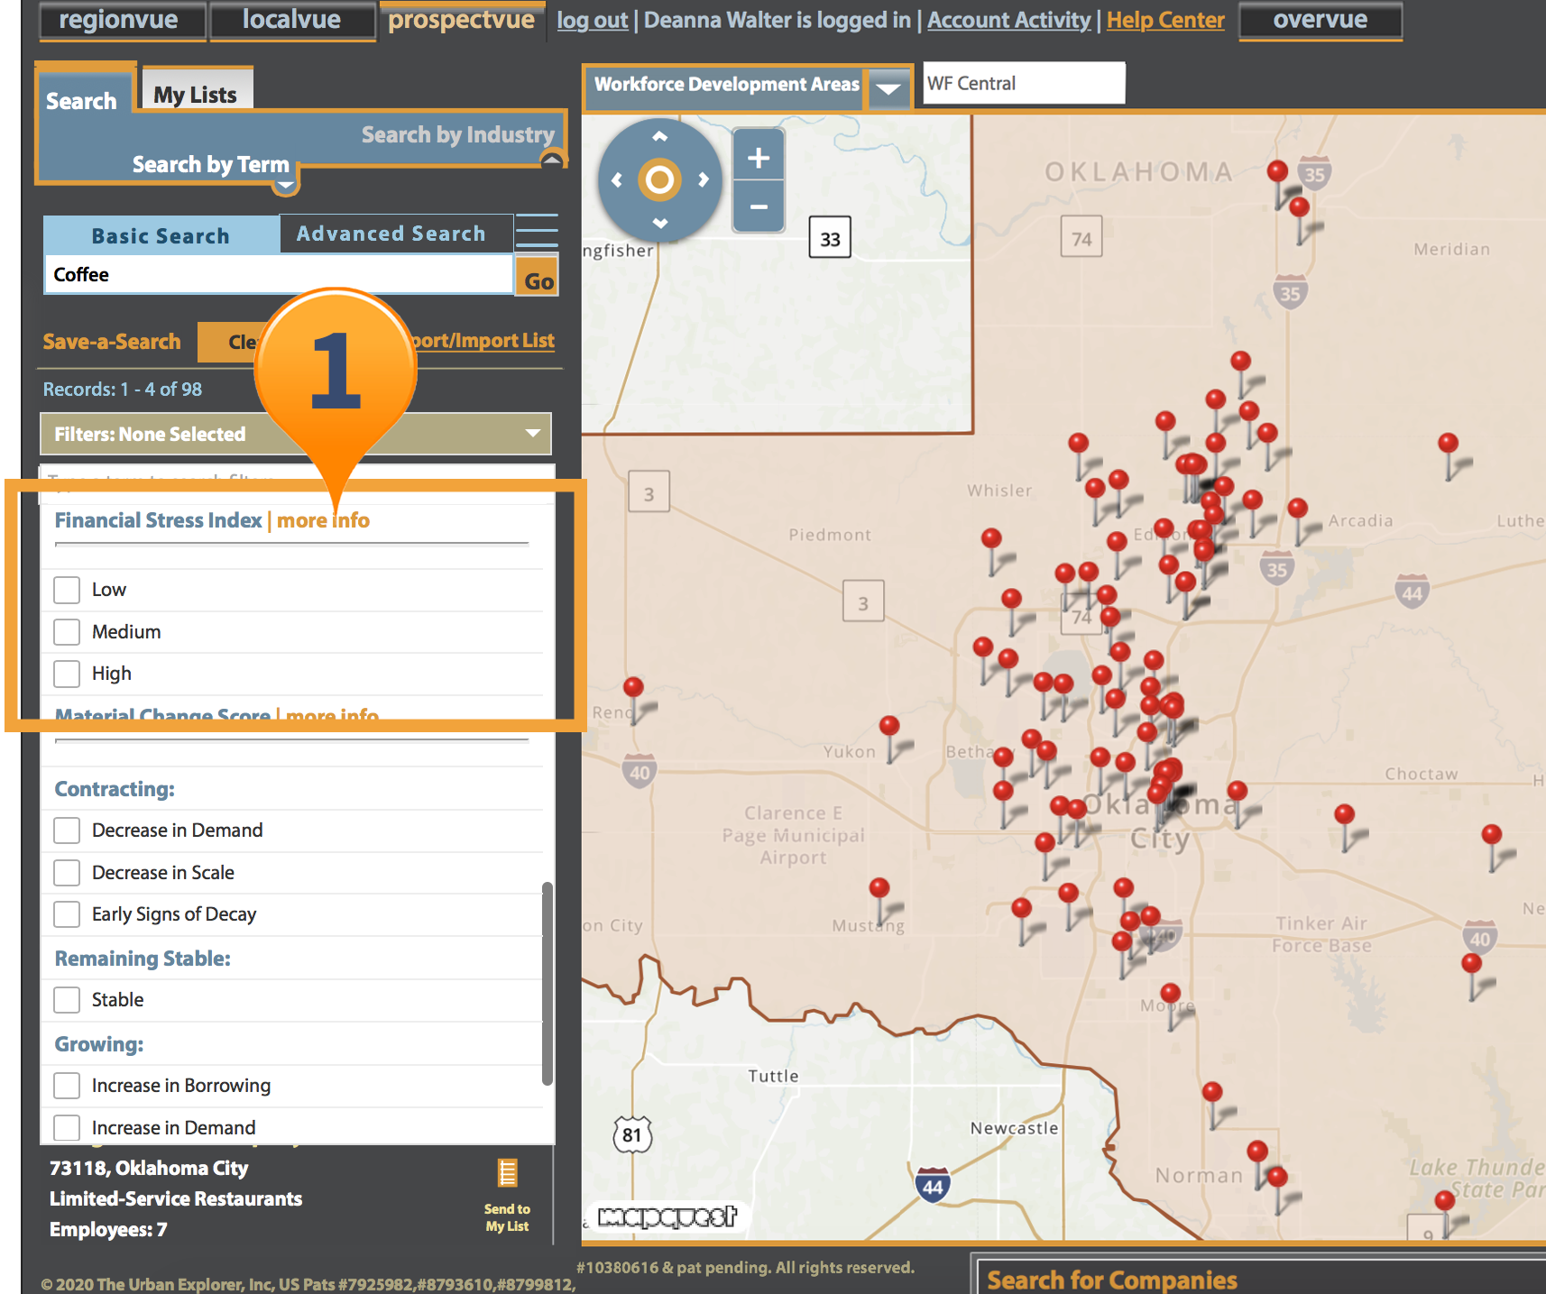
Task: Pan the map left with the arrow
Action: tap(617, 180)
